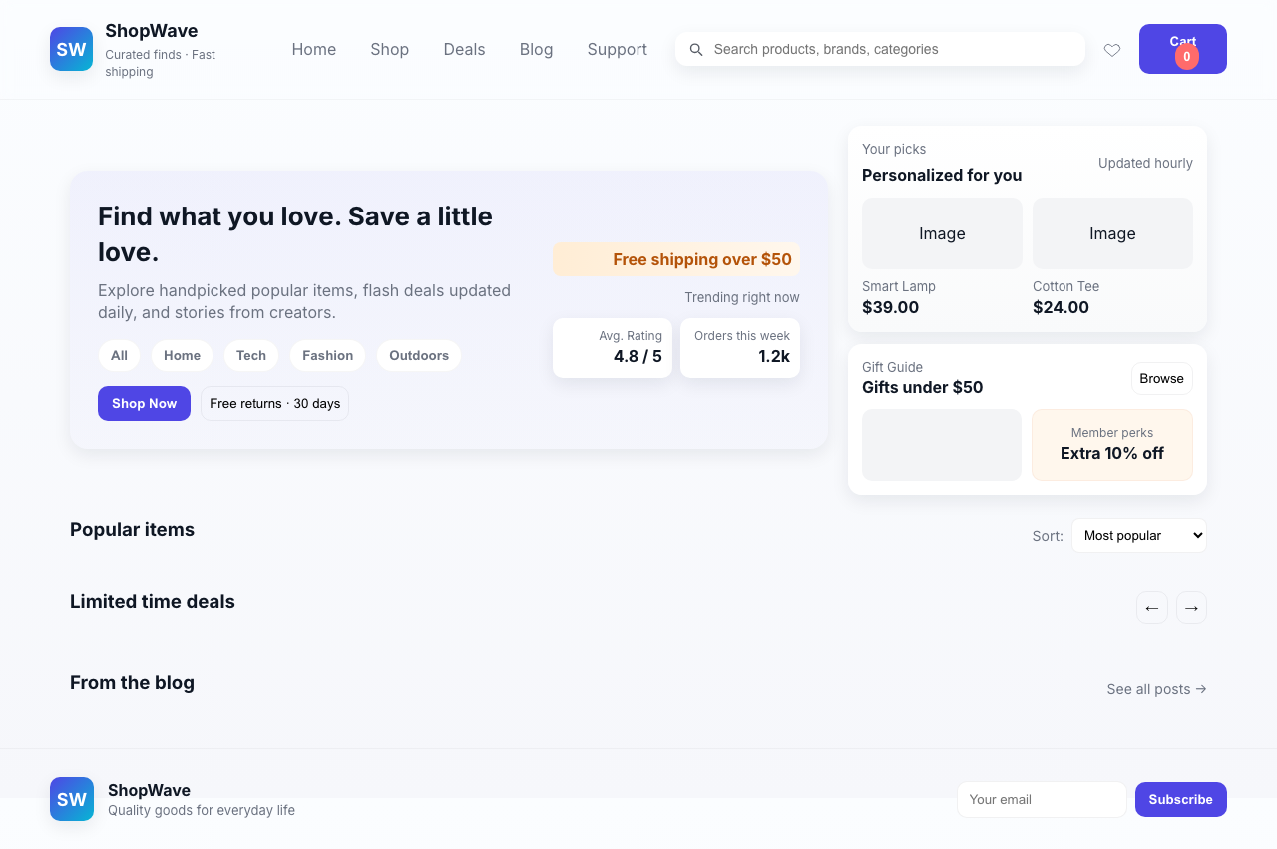Click the ShopWave logo in the header
This screenshot has width=1277, height=849.
tap(71, 48)
